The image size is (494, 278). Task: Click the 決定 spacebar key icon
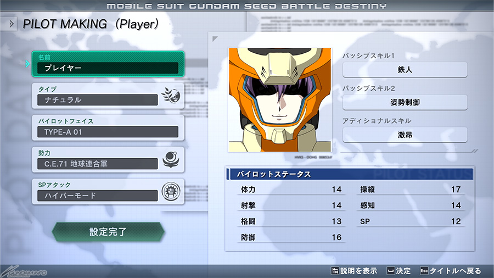point(391,271)
